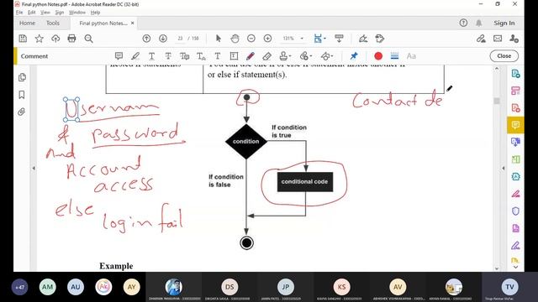Image resolution: width=538 pixels, height=302 pixels.
Task: Open the line thickness control
Action: (x=394, y=56)
